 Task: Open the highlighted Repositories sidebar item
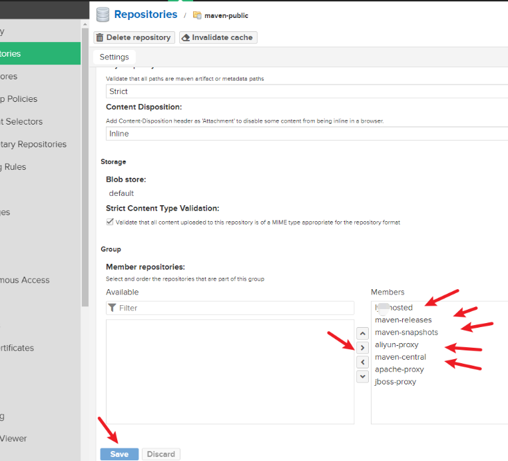click(x=40, y=53)
